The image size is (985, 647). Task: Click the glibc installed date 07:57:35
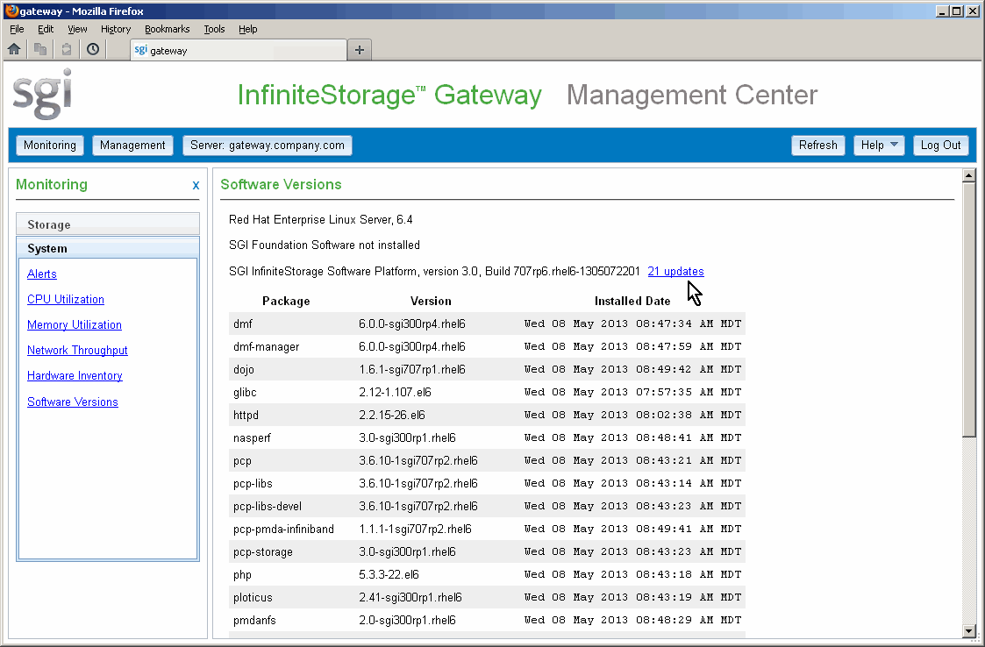[x=632, y=392]
